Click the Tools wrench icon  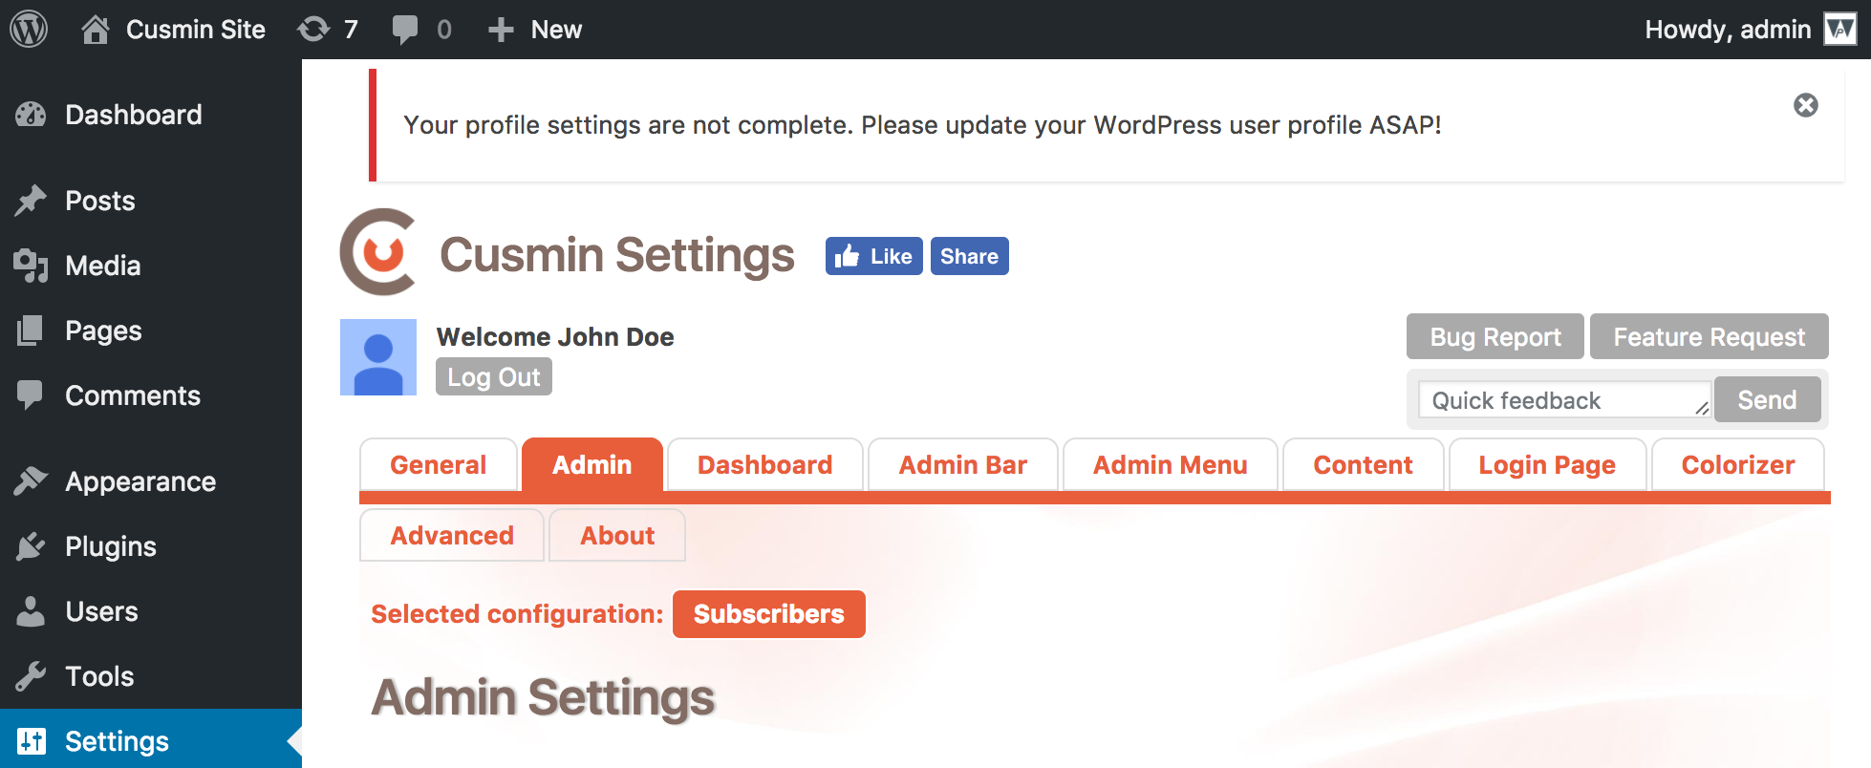coord(31,676)
